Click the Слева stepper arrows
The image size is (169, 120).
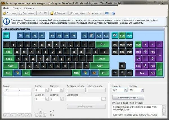coord(47,90)
